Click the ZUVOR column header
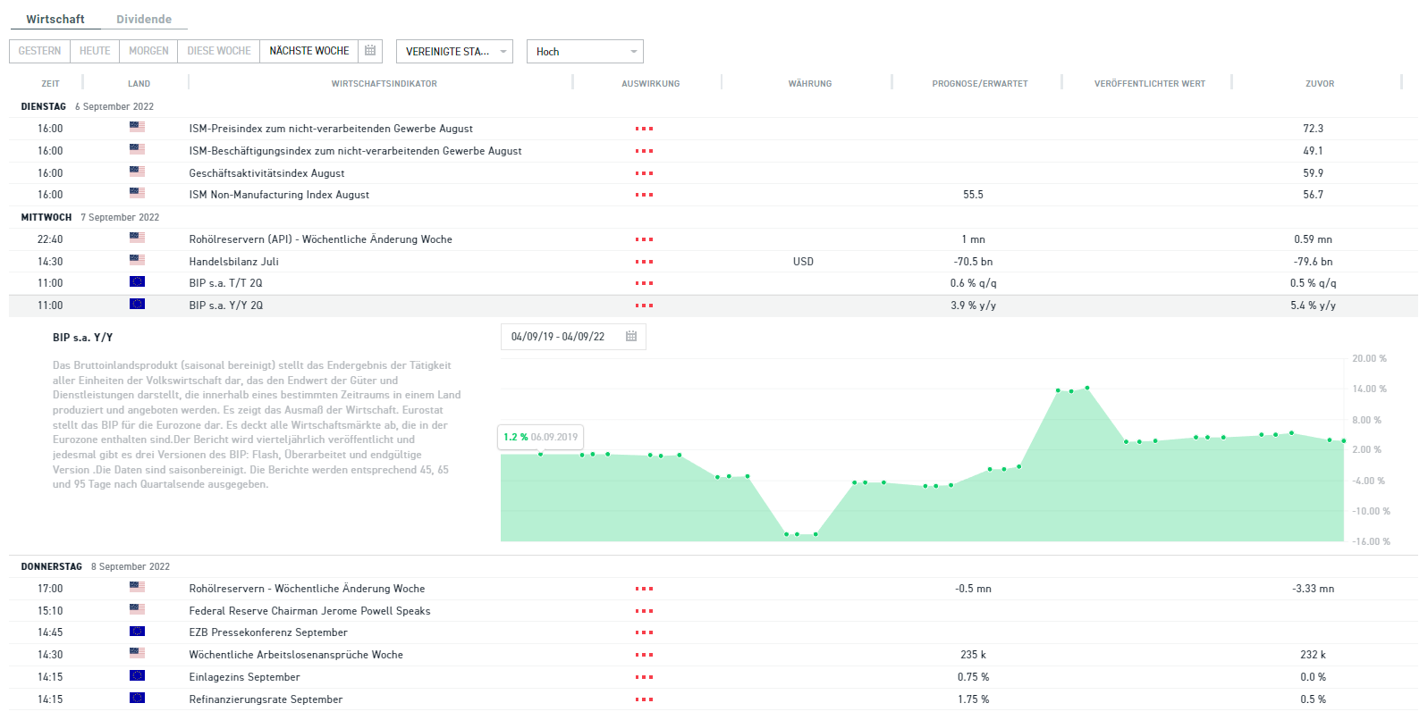The image size is (1428, 720). 1320,84
